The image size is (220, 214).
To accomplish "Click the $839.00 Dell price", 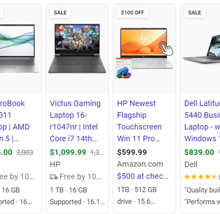I will click(x=199, y=152).
